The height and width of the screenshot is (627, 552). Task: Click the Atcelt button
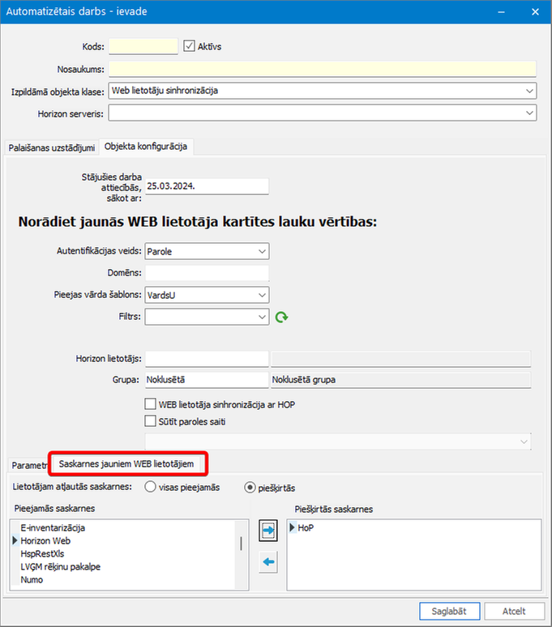click(514, 611)
